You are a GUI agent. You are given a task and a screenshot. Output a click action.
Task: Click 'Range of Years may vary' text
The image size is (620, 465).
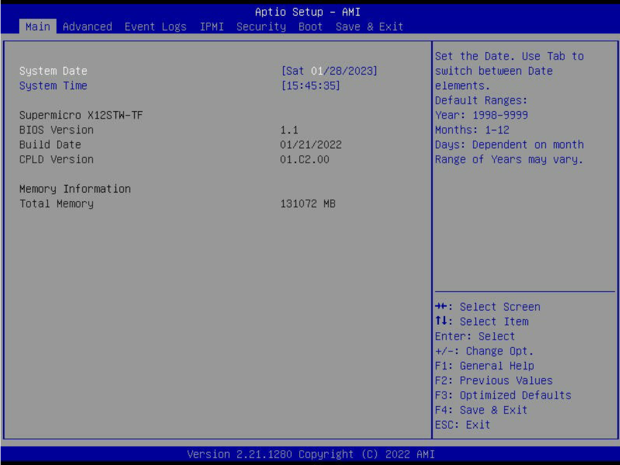click(509, 160)
